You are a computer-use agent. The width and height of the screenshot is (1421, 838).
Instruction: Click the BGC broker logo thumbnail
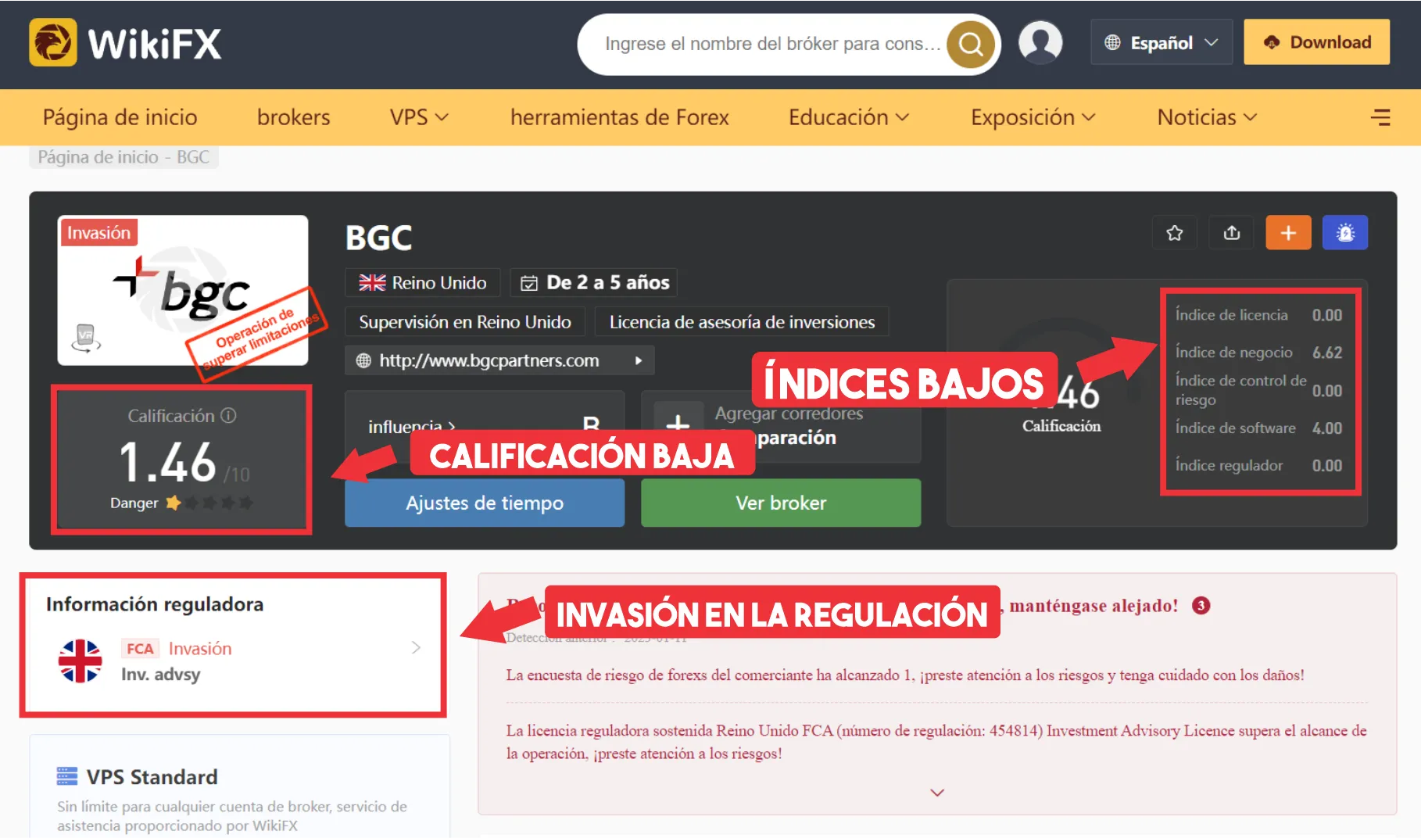[x=183, y=290]
